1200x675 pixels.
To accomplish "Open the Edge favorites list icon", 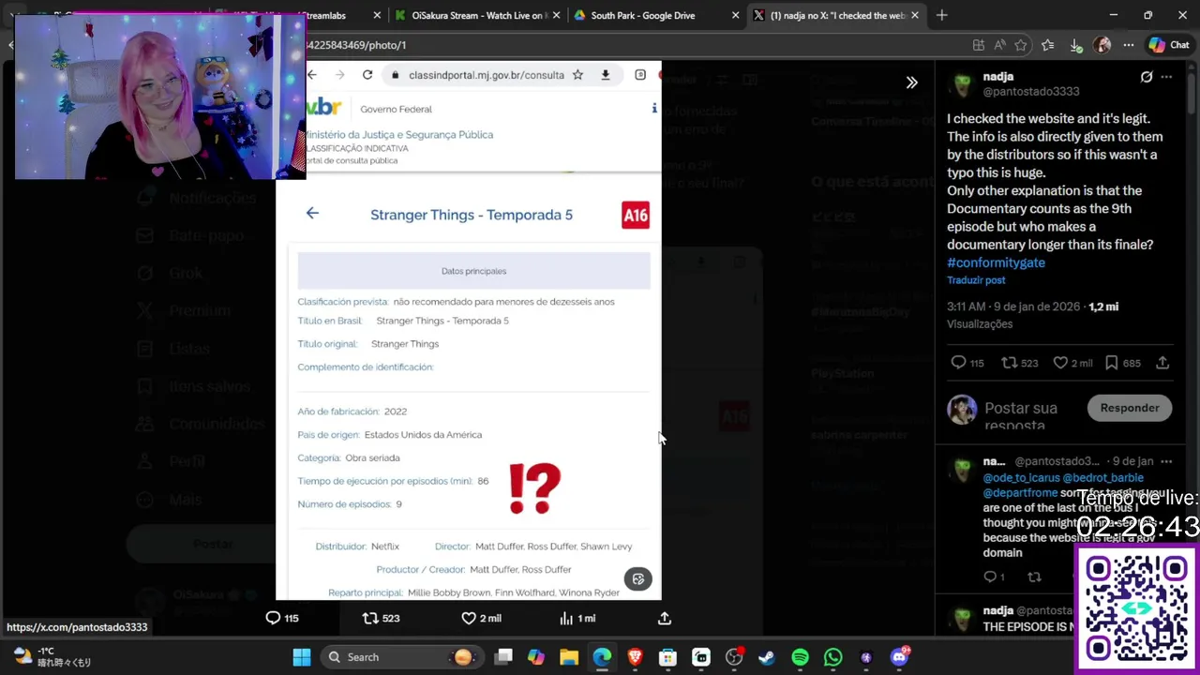I will 1048,45.
